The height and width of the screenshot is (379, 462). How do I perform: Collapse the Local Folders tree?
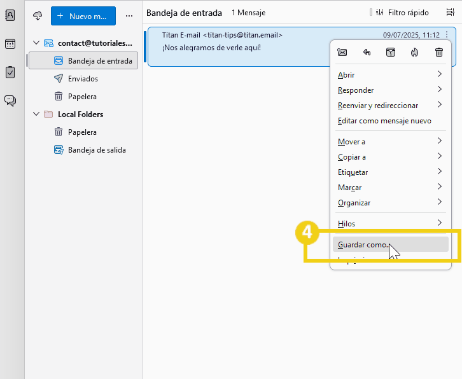(36, 114)
